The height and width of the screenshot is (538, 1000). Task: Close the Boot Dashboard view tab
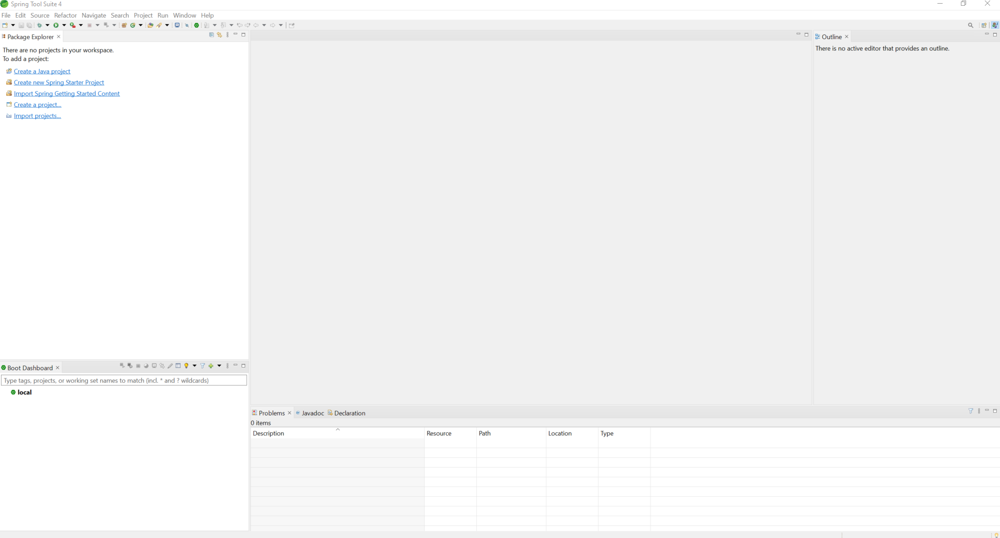coord(57,368)
